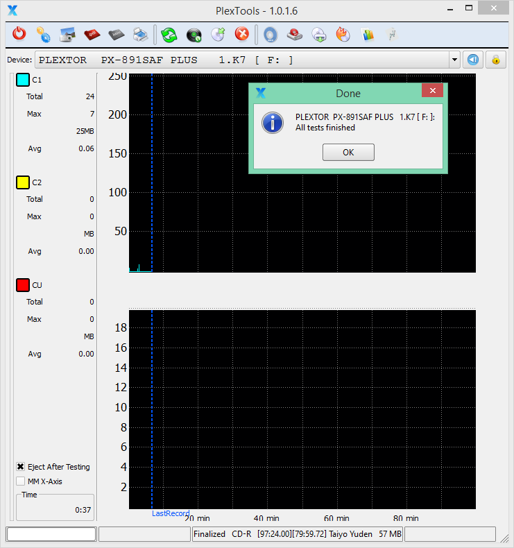The width and height of the screenshot is (514, 548).
Task: Close the PlexTools main window
Action: click(x=493, y=8)
